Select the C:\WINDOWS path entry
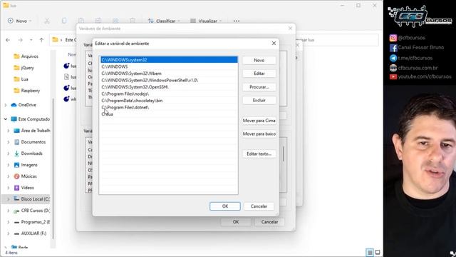Viewport: 456px width, 257px height. (169, 66)
